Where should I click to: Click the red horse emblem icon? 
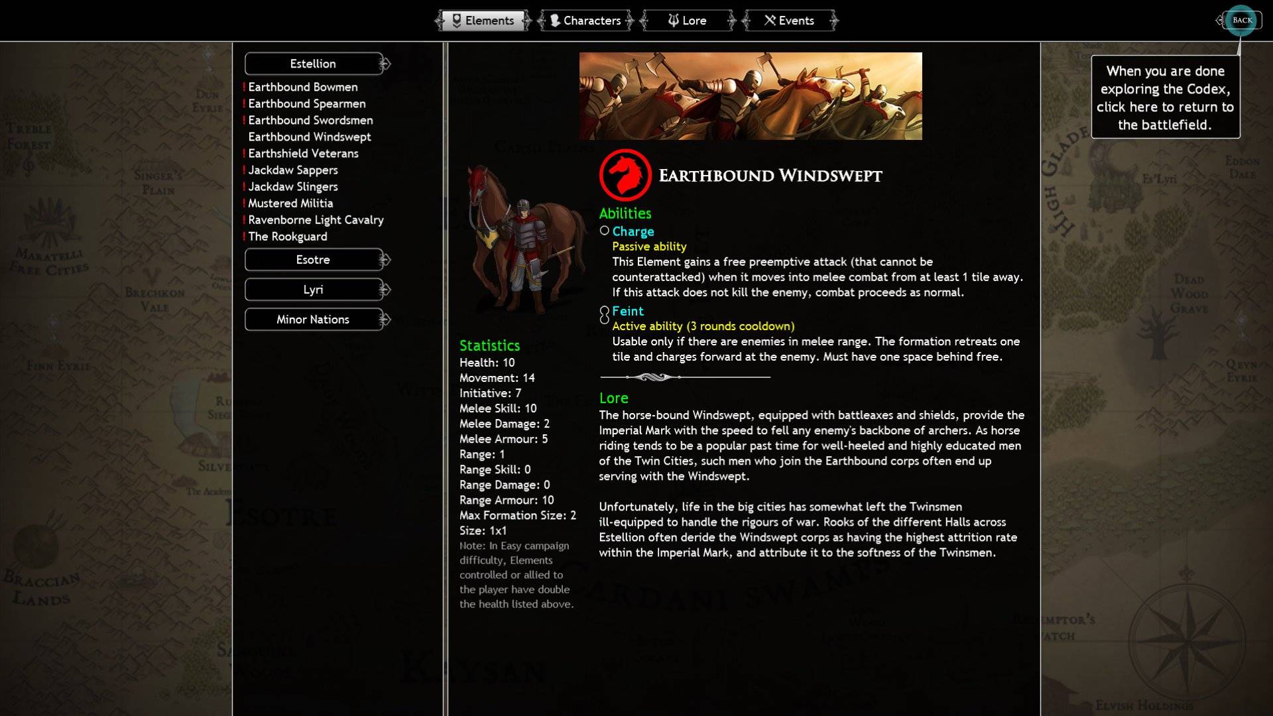pyautogui.click(x=625, y=175)
